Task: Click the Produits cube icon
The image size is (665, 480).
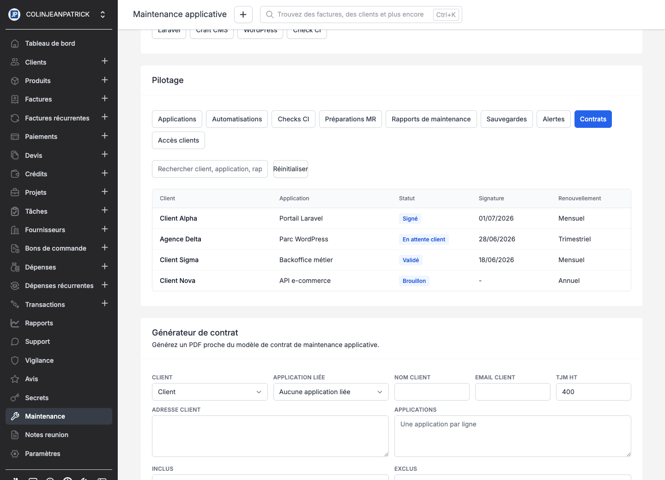Action: (15, 81)
